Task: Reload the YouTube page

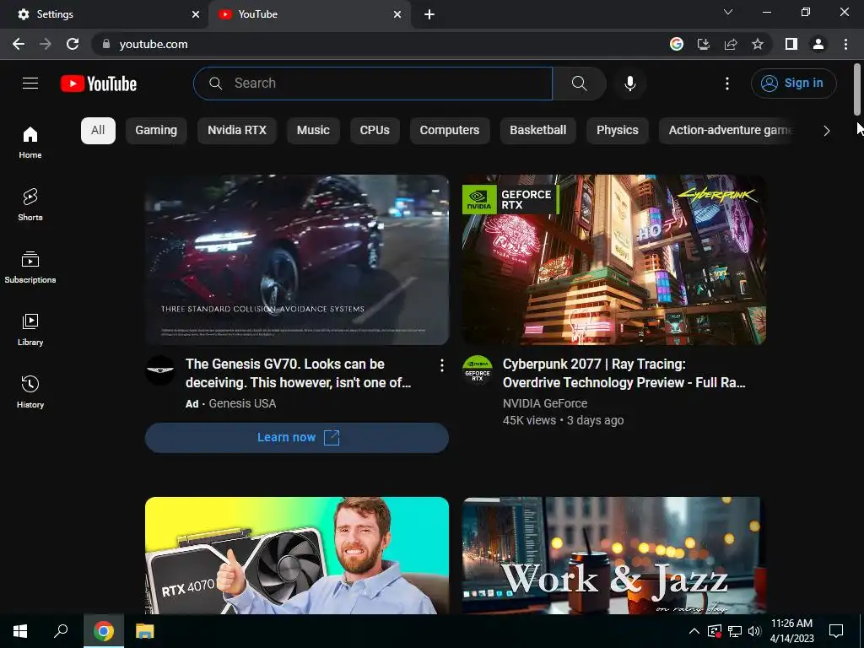Action: tap(73, 44)
